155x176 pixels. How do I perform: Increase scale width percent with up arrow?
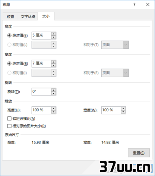click(x=123, y=109)
